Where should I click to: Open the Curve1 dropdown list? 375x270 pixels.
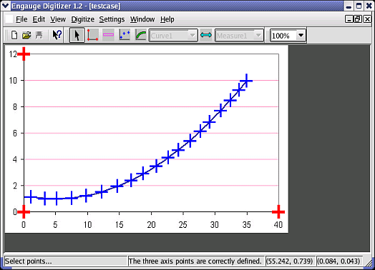click(x=173, y=36)
